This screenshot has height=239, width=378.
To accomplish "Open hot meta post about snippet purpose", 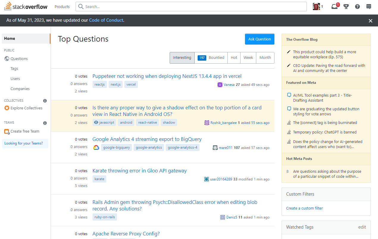I will 327,174.
